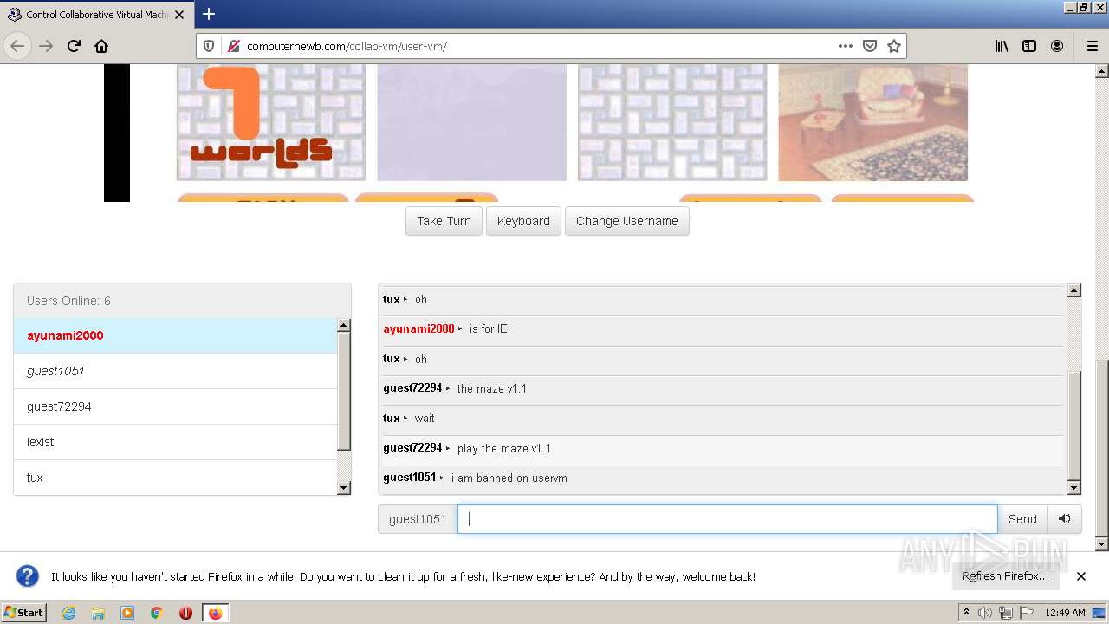This screenshot has width=1109, height=624.
Task: Bookmark this page with star
Action: click(x=894, y=46)
